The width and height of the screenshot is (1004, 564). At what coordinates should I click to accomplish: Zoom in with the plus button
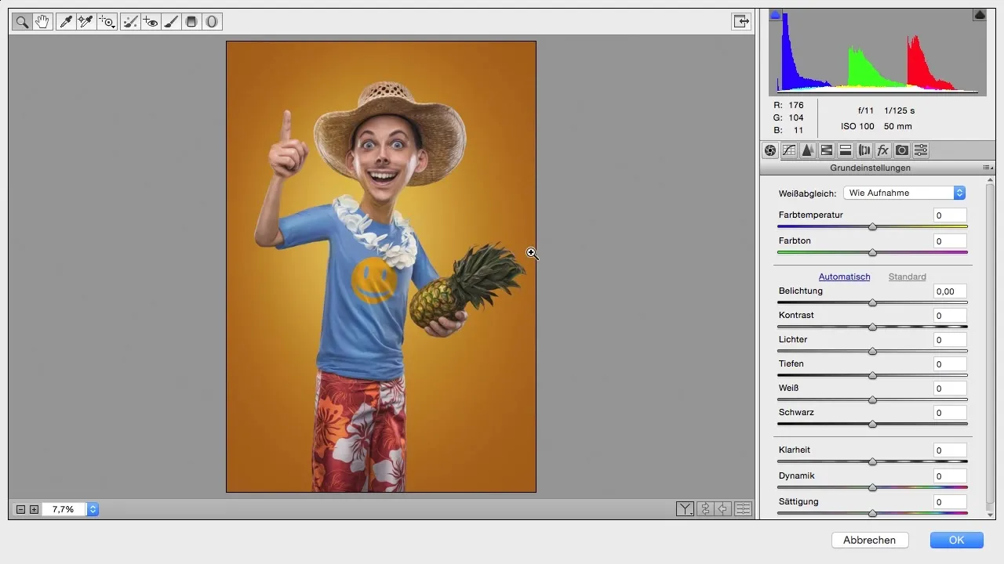[34, 509]
